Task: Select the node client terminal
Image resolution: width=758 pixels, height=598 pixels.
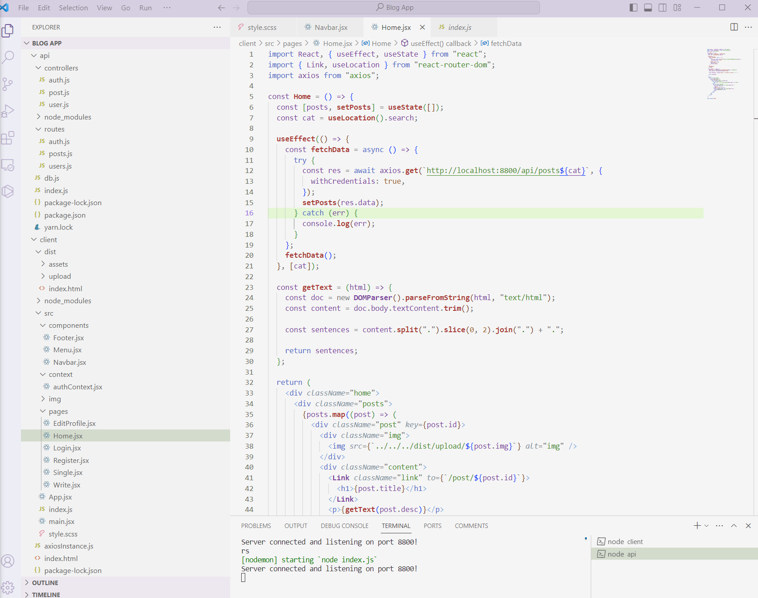Action: click(675, 541)
